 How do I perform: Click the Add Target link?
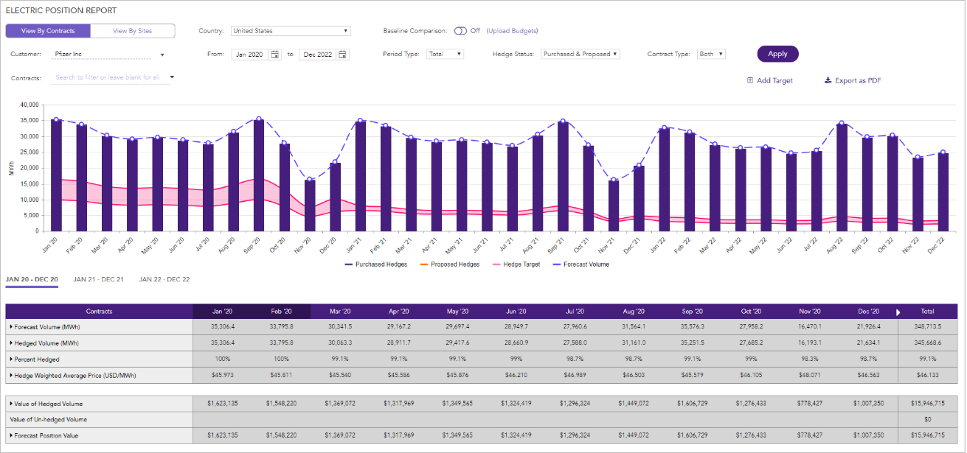click(x=774, y=80)
